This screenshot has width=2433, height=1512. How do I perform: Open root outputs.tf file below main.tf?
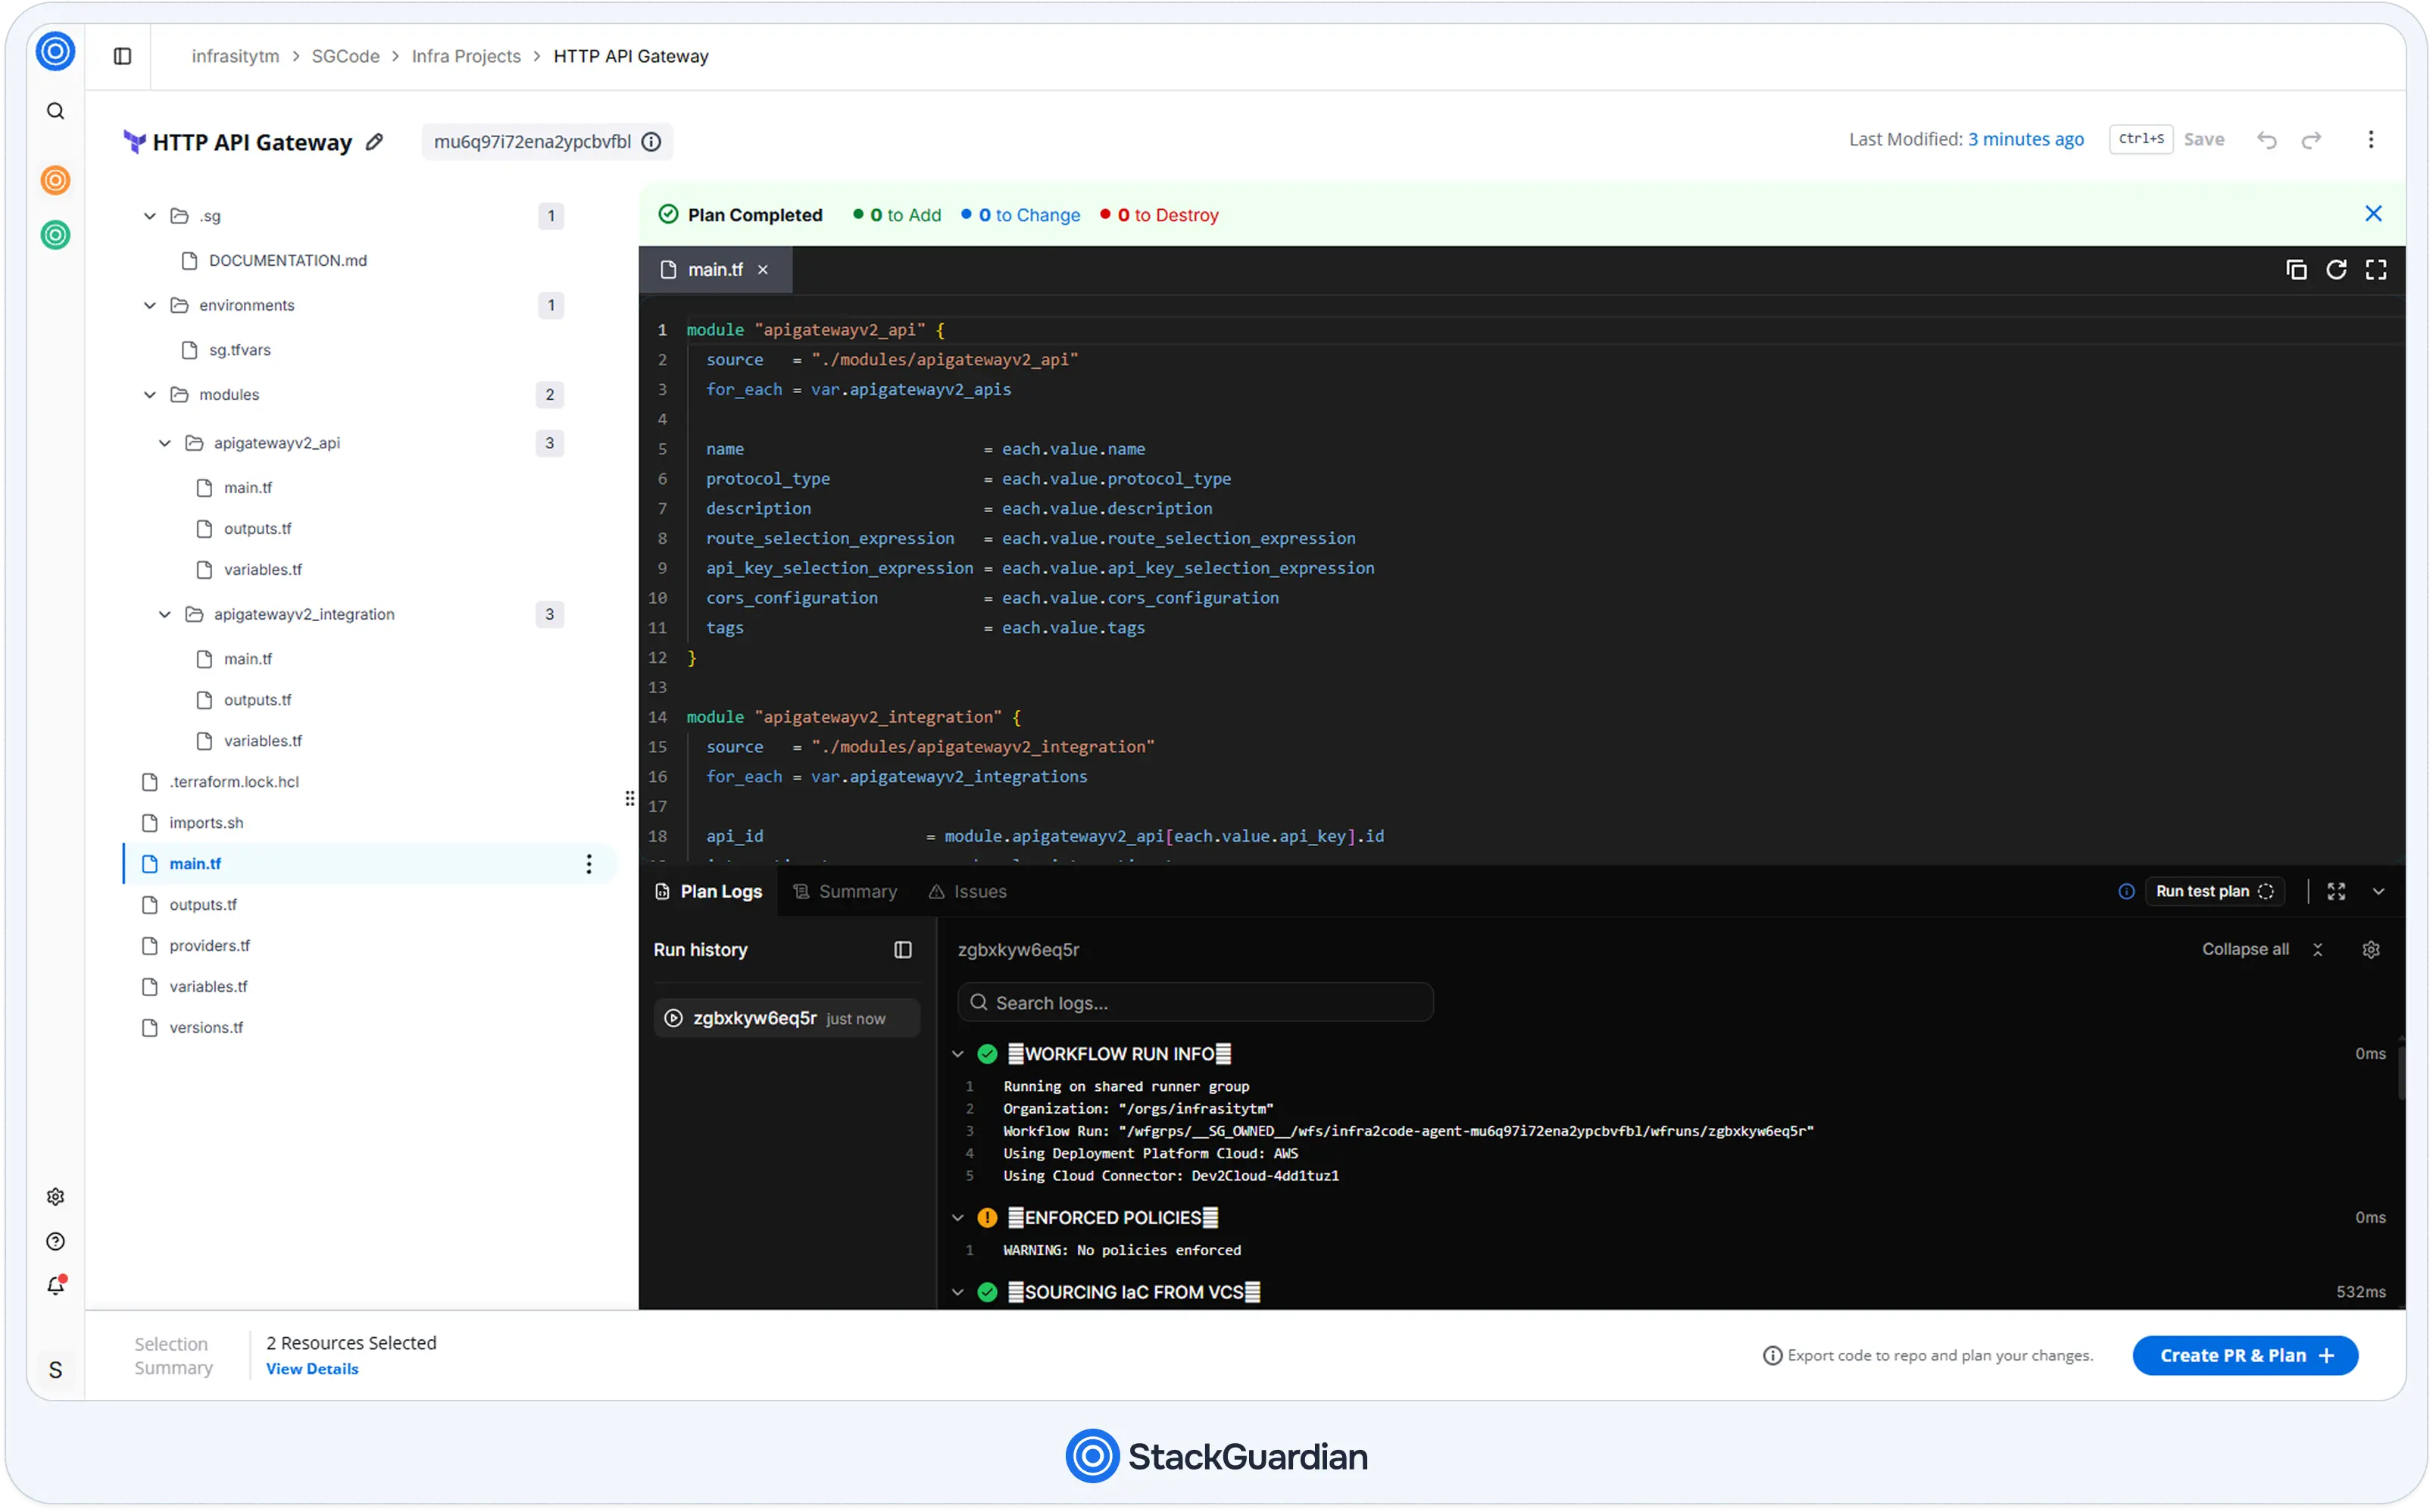(203, 905)
